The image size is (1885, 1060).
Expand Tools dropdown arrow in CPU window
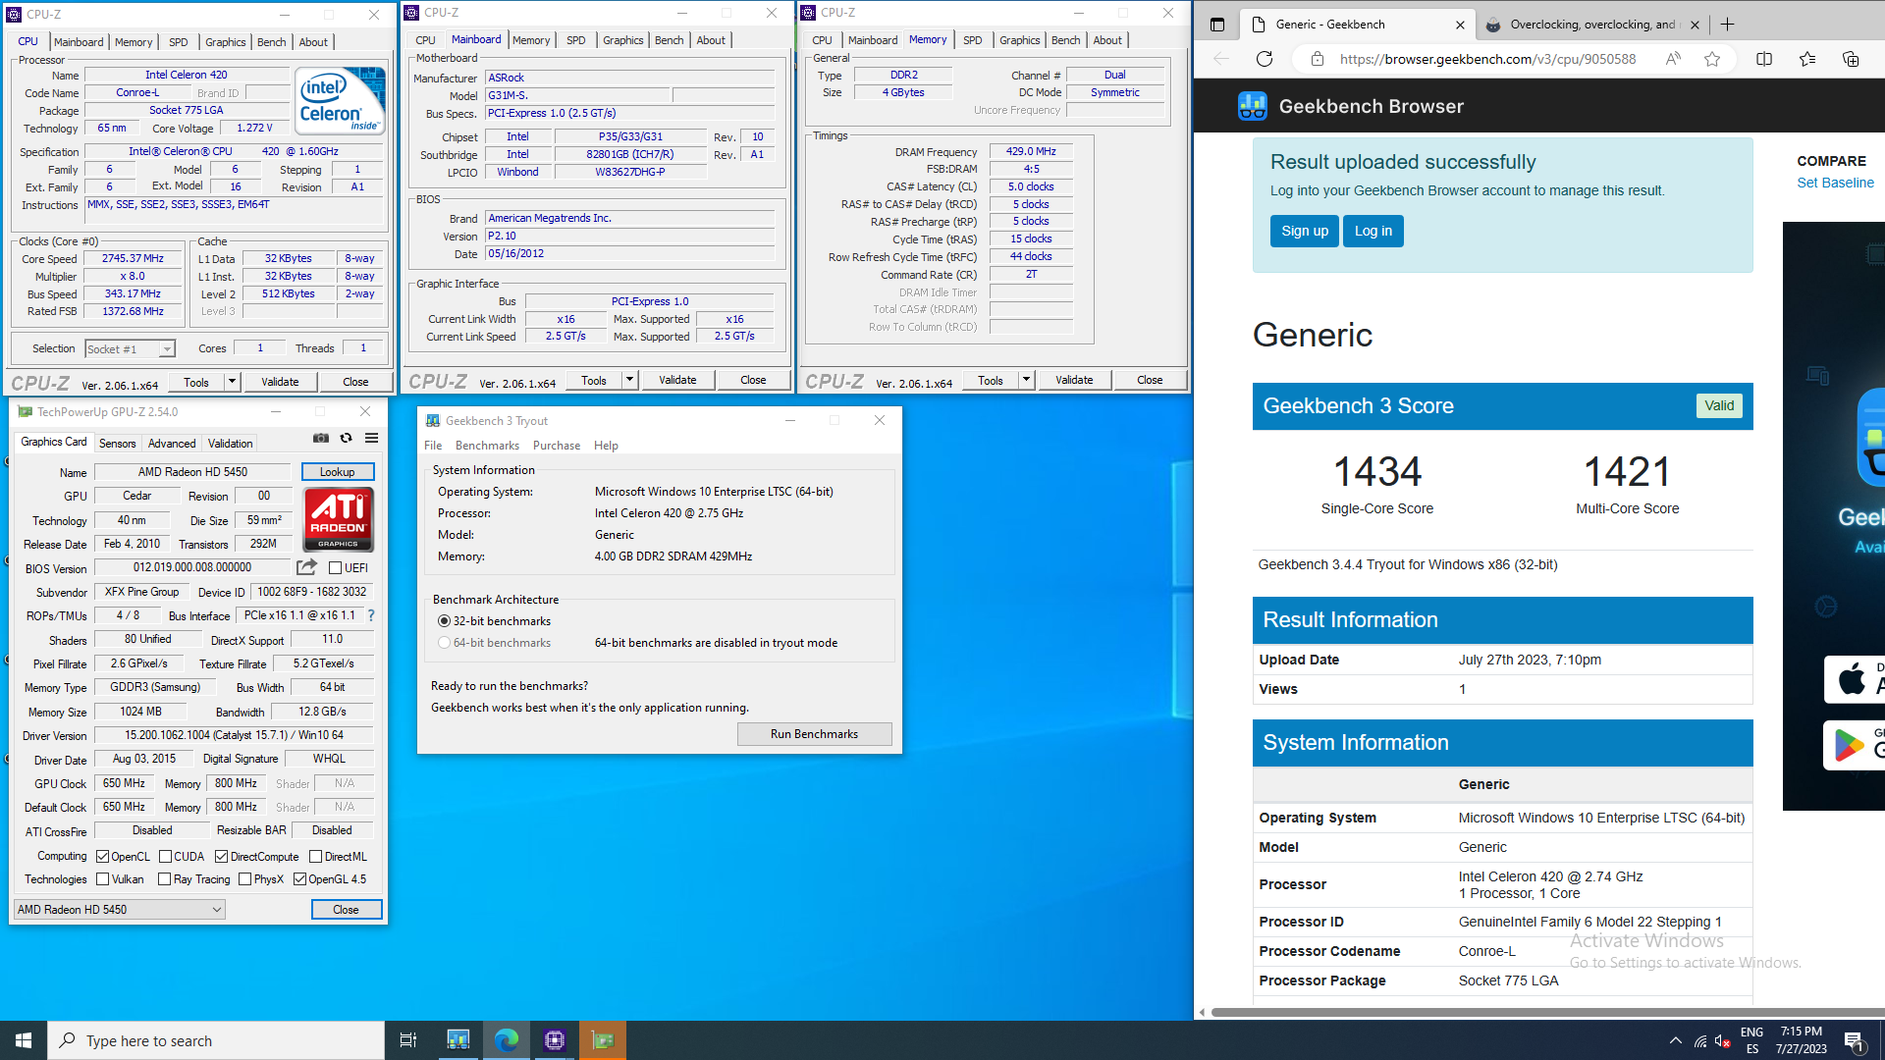(233, 382)
